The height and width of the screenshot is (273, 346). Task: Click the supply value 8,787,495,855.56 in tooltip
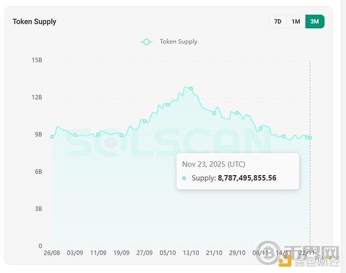click(x=247, y=178)
